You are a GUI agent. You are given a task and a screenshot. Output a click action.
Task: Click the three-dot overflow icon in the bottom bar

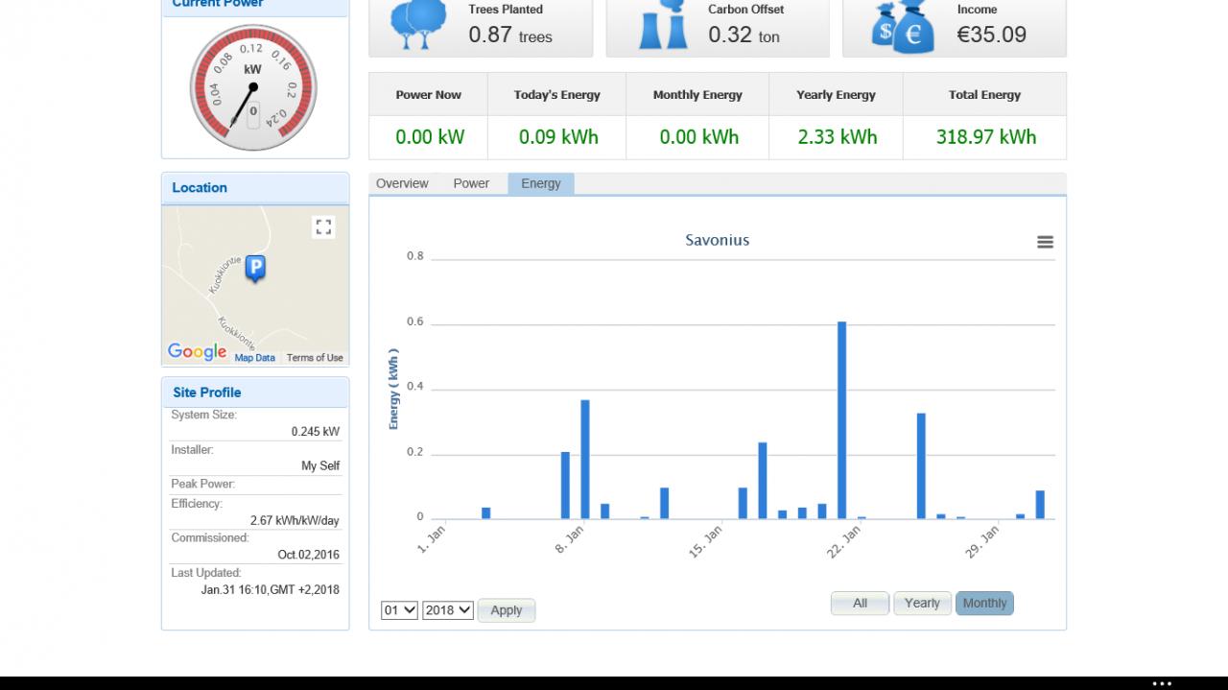pyautogui.click(x=1162, y=683)
